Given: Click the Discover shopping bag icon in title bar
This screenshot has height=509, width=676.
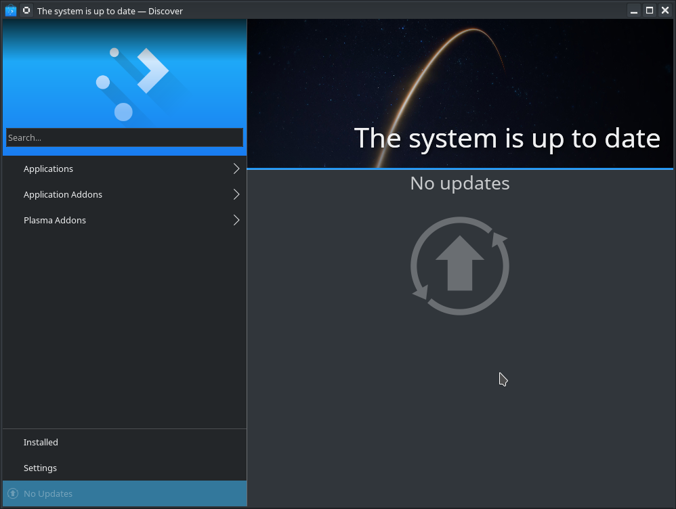Looking at the screenshot, I should pyautogui.click(x=10, y=10).
